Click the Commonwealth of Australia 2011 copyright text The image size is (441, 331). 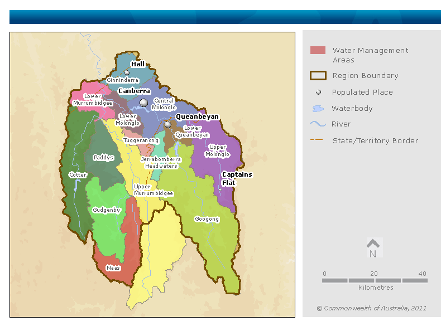[x=372, y=308]
